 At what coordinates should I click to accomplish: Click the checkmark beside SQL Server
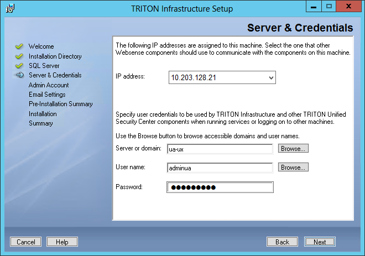point(19,66)
